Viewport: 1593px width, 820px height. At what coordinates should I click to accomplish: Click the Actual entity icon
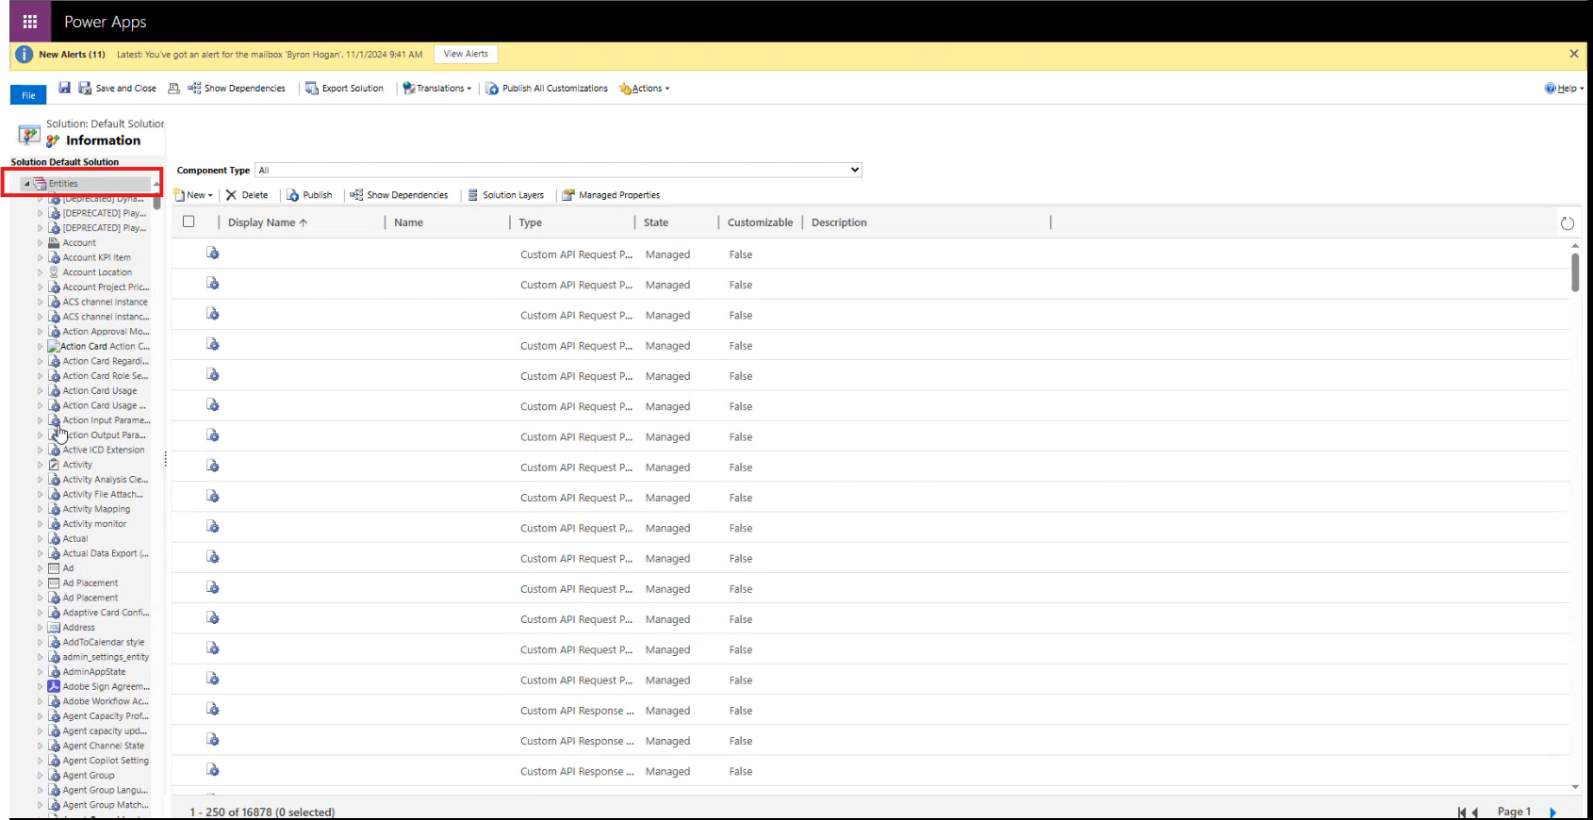tap(54, 539)
